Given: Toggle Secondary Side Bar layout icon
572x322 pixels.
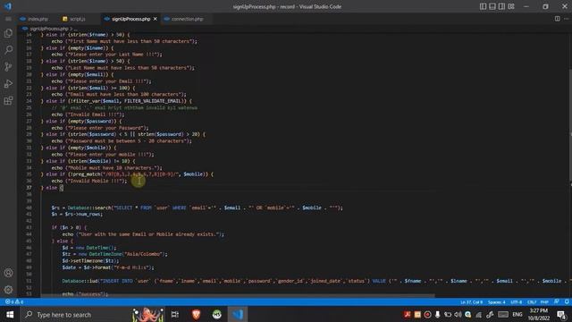Looking at the screenshot, I should click(x=501, y=6).
